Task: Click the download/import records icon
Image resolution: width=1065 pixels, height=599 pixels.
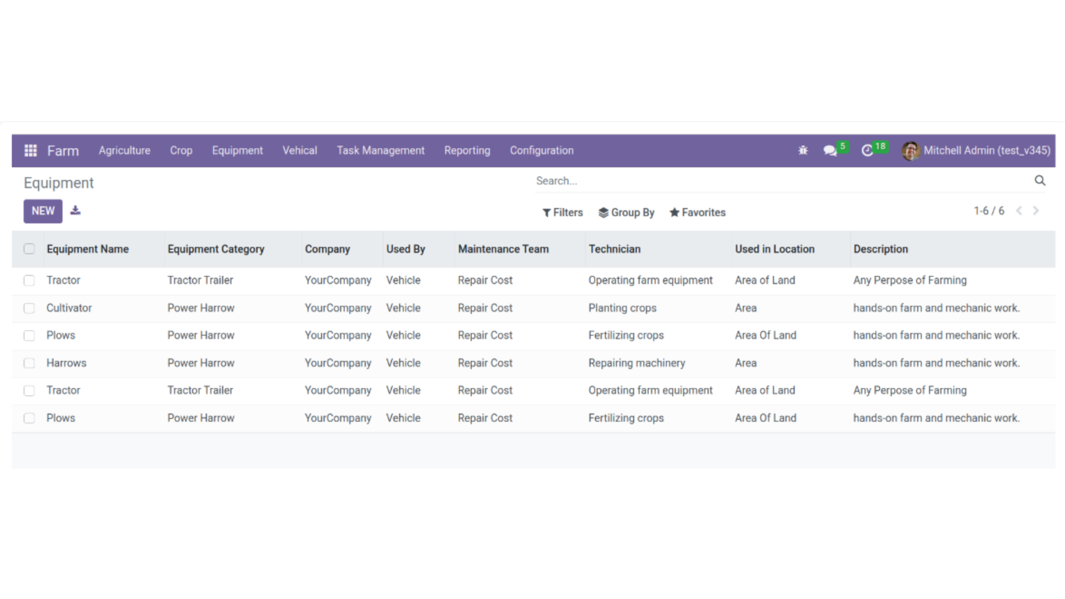Action: coord(75,211)
